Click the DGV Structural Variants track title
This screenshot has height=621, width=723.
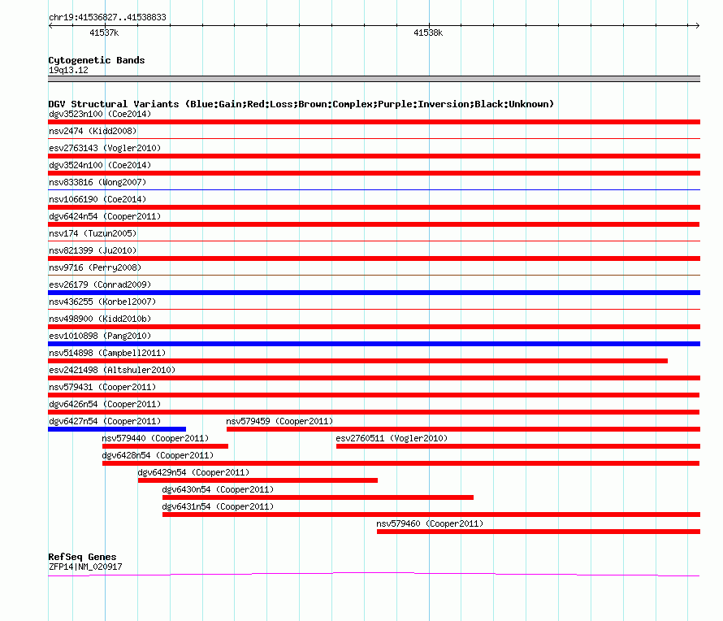301,104
